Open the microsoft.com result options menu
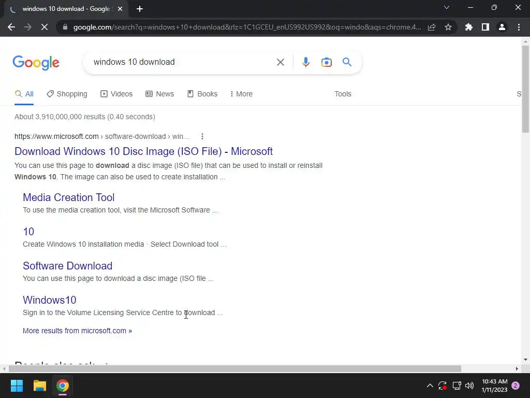 (202, 136)
